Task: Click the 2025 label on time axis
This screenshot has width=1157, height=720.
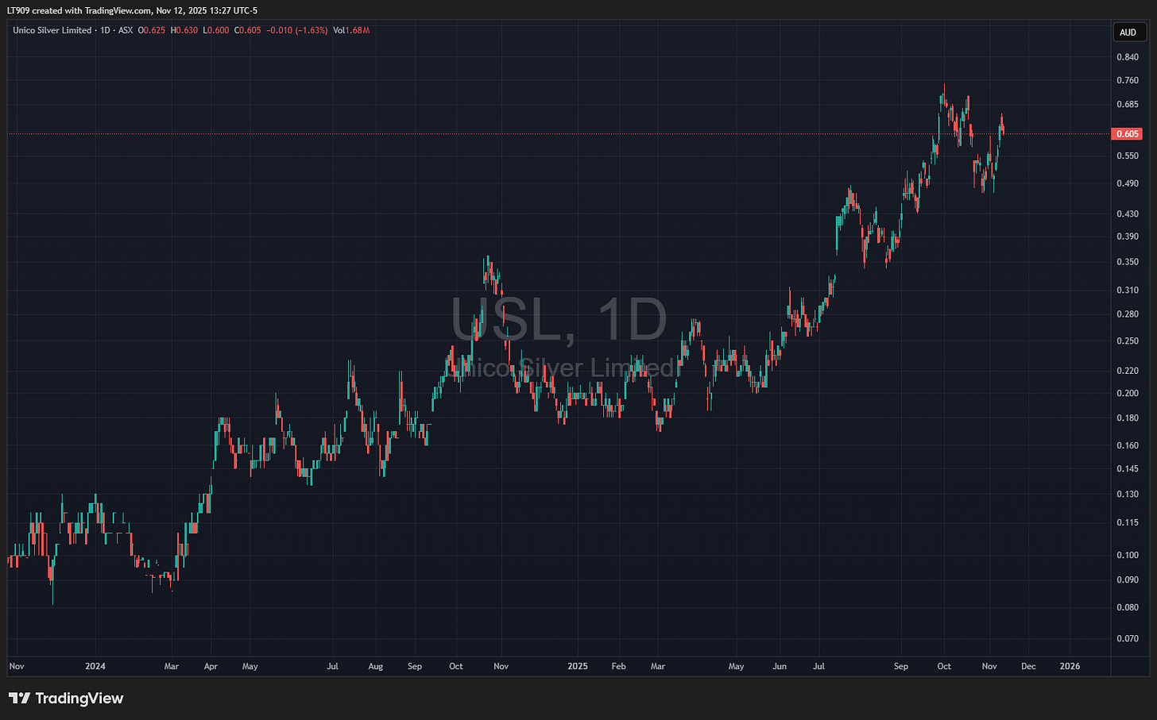Action: [x=578, y=666]
